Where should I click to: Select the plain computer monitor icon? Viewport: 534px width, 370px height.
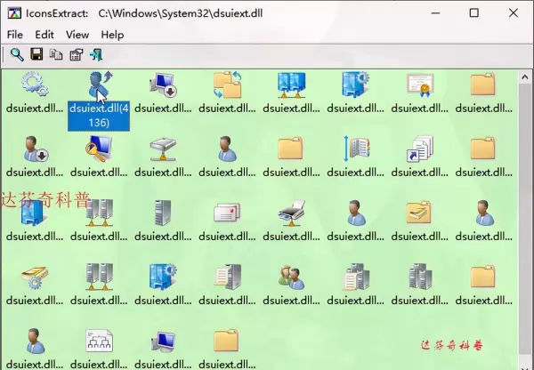point(163,341)
